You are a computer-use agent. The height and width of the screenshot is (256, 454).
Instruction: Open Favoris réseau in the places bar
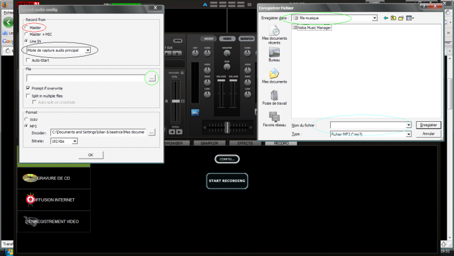click(x=274, y=120)
